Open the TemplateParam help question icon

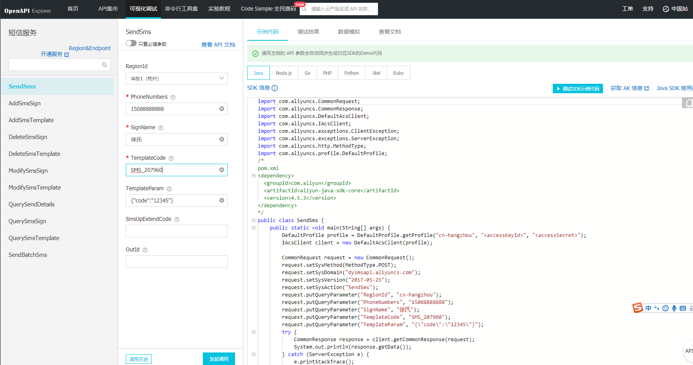(x=169, y=189)
